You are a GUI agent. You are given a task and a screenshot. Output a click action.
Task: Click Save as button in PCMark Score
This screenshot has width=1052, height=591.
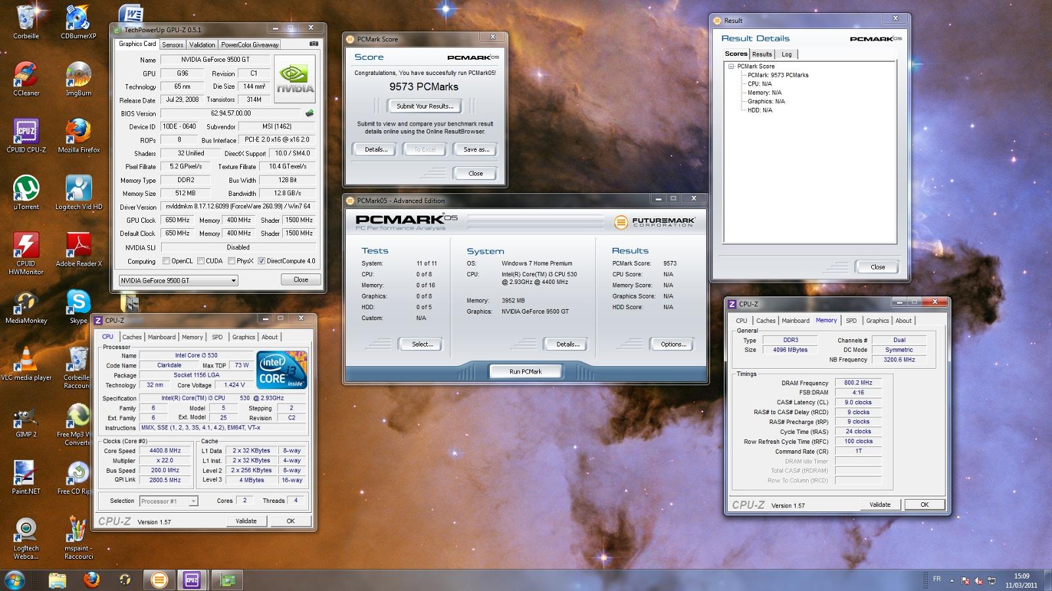click(x=476, y=149)
